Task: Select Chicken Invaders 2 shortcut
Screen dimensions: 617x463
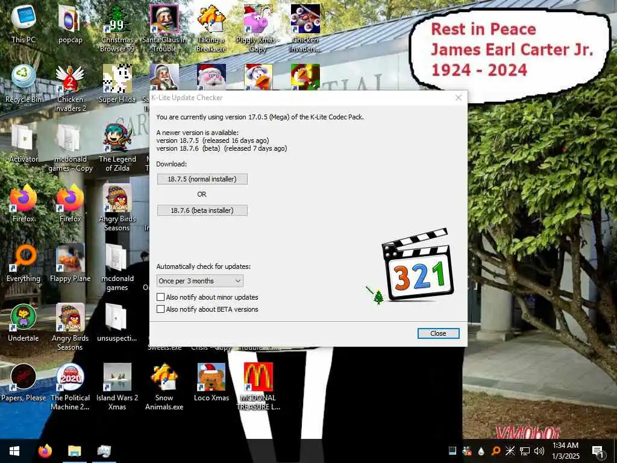Action: [x=70, y=88]
